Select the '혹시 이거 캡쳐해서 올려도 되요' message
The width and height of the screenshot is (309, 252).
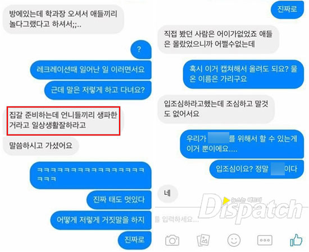point(244,74)
